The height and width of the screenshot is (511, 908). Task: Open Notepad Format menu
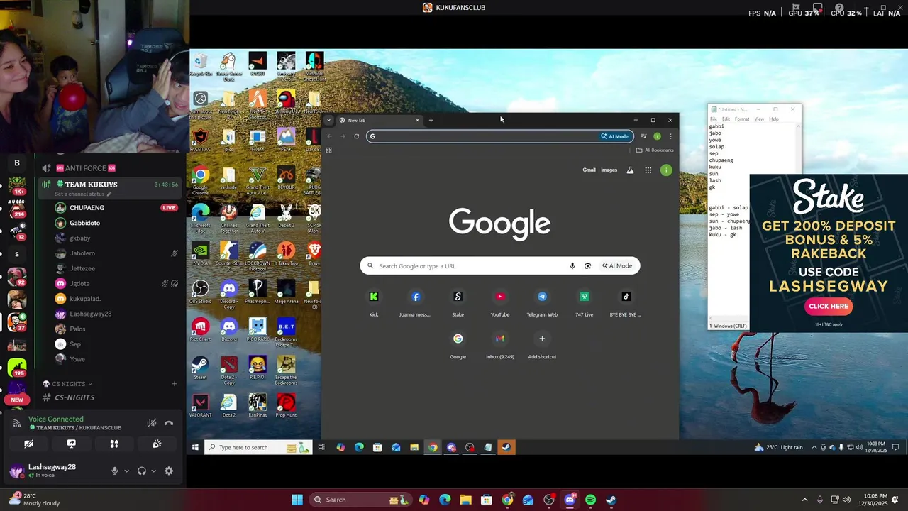(742, 119)
